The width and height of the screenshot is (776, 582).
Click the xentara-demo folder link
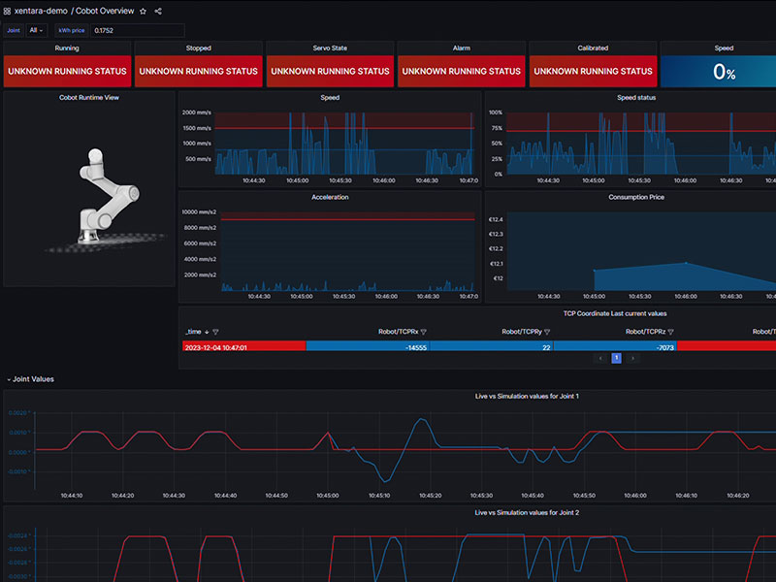pyautogui.click(x=41, y=11)
